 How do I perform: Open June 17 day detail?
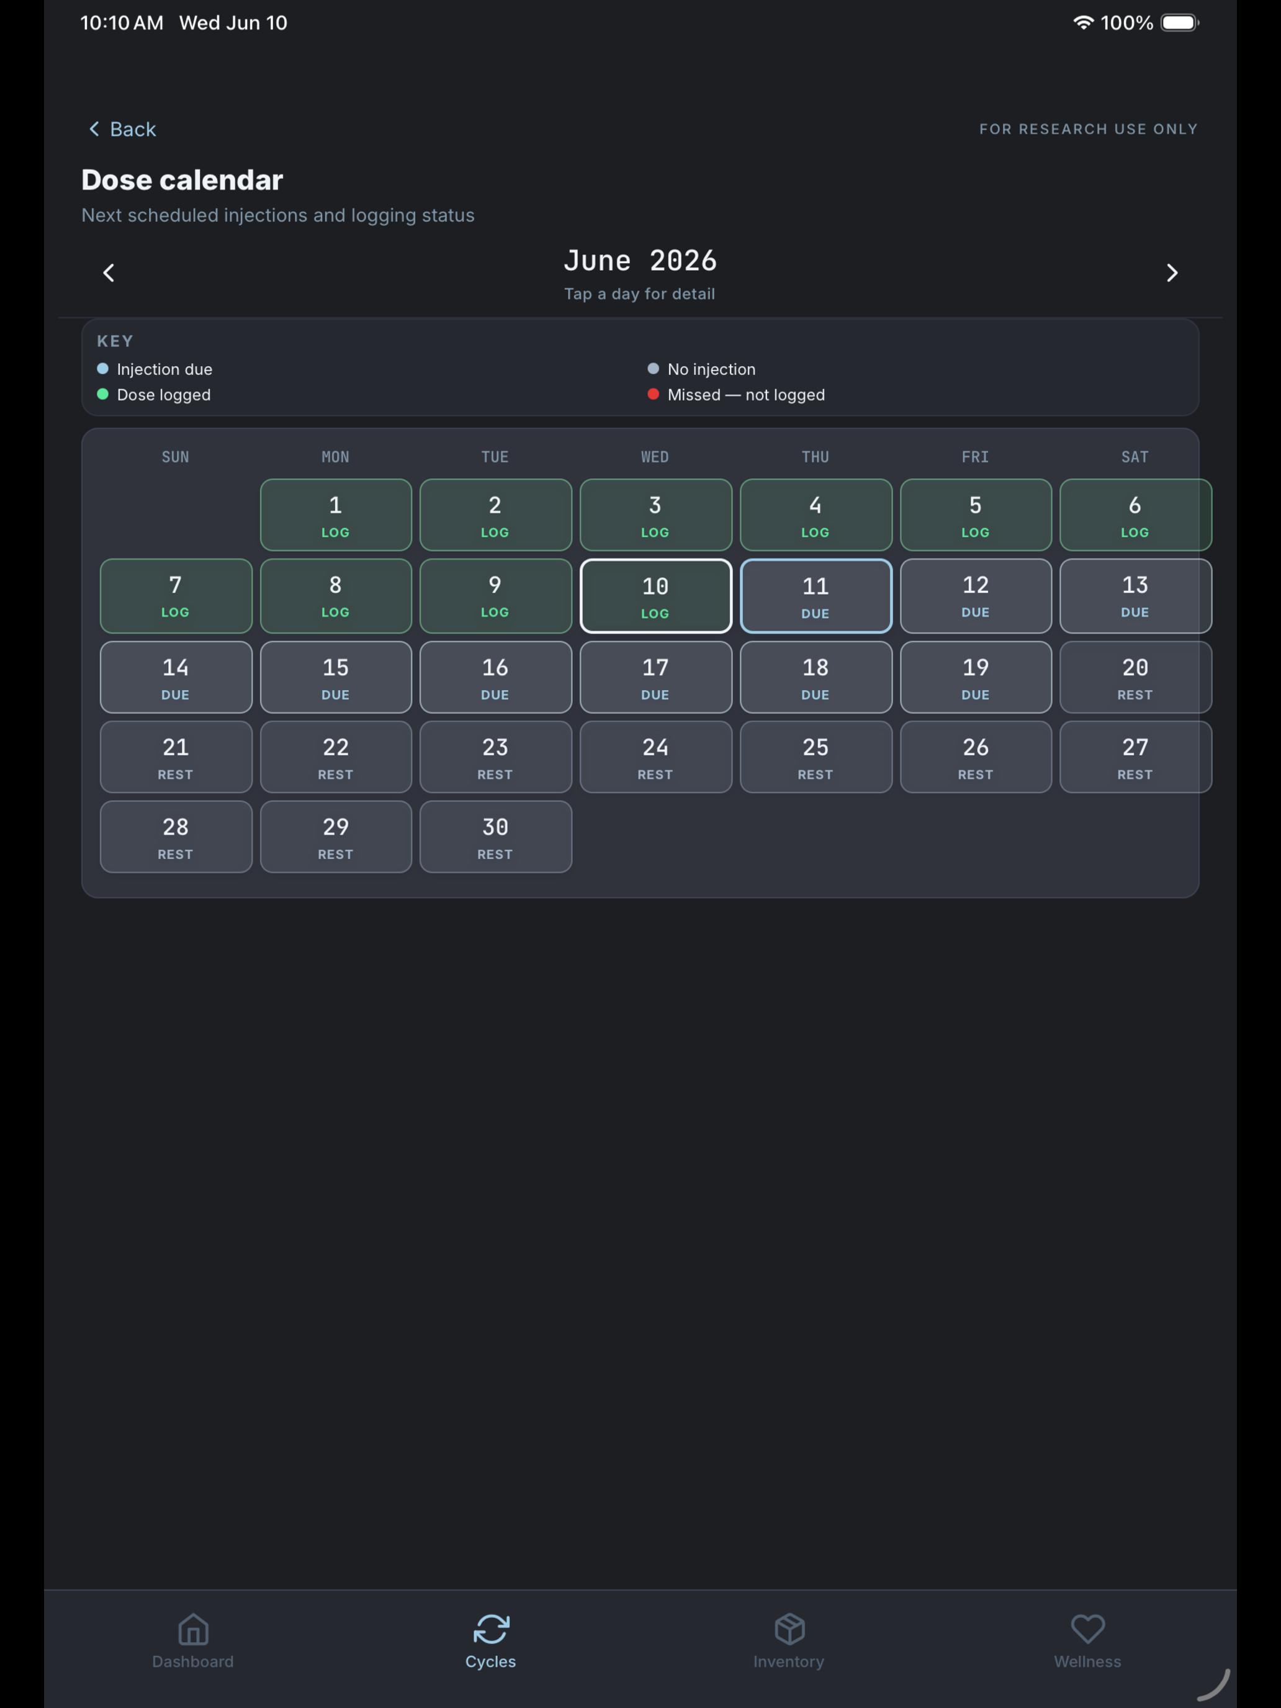click(655, 677)
